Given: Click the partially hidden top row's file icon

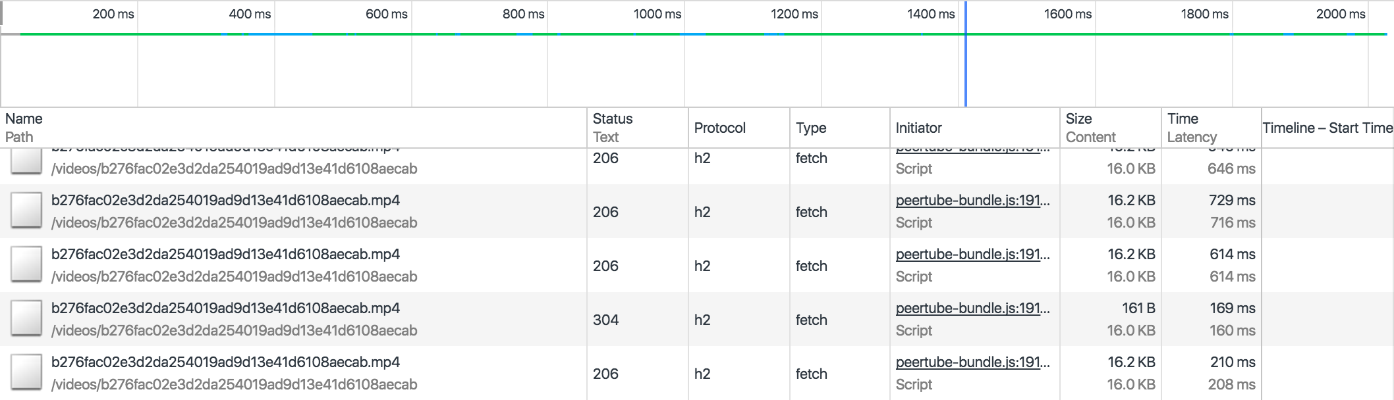Looking at the screenshot, I should (26, 161).
